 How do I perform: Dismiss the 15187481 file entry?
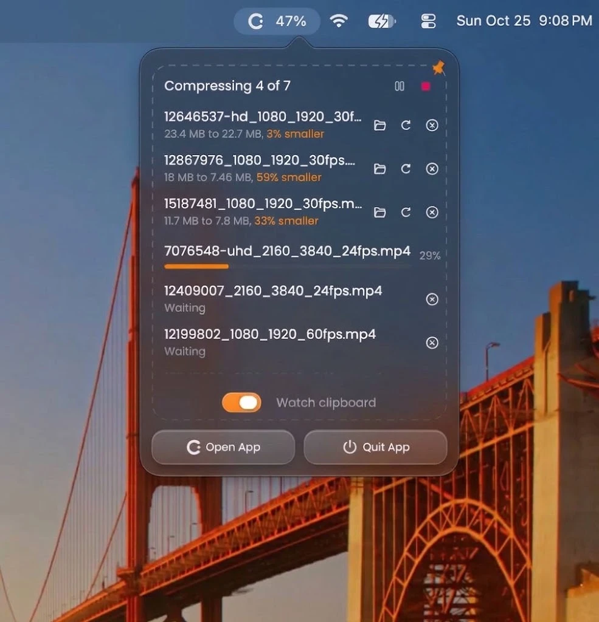pyautogui.click(x=432, y=212)
